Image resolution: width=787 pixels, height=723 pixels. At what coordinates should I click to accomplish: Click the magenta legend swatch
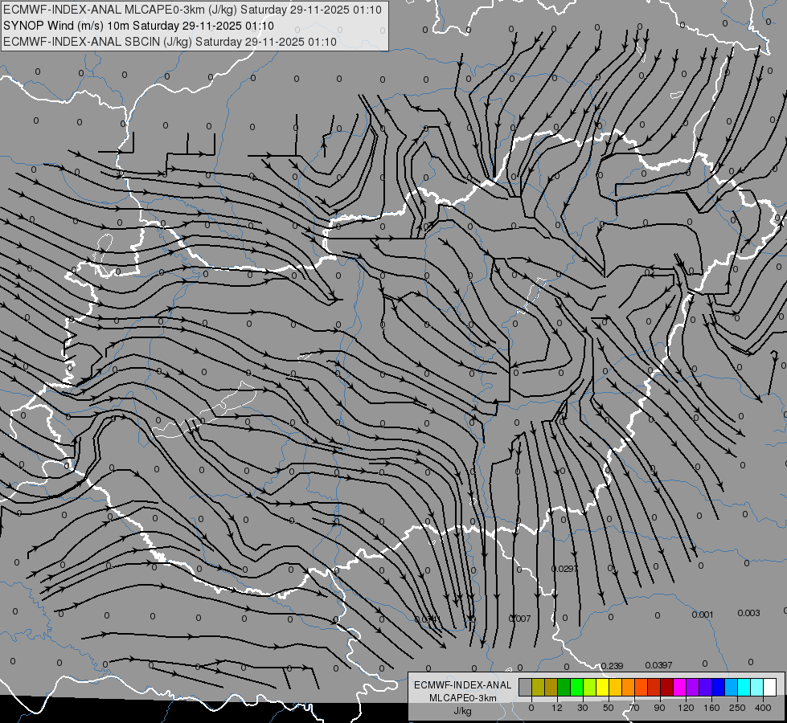pos(679,687)
